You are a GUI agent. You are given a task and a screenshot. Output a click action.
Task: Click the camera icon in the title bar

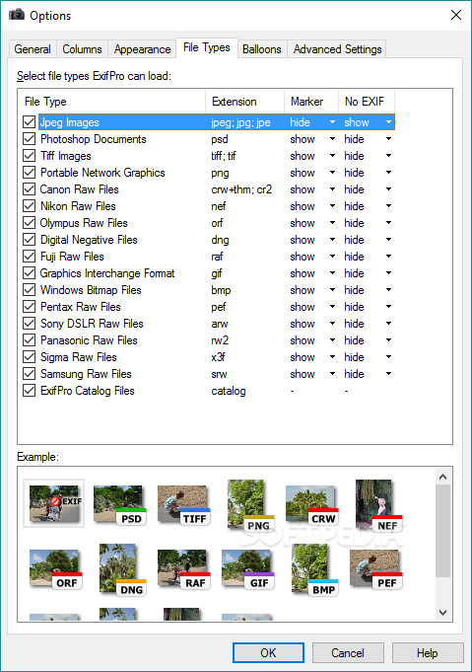(17, 15)
